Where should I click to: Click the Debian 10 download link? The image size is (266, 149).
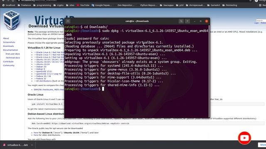tap(41, 67)
